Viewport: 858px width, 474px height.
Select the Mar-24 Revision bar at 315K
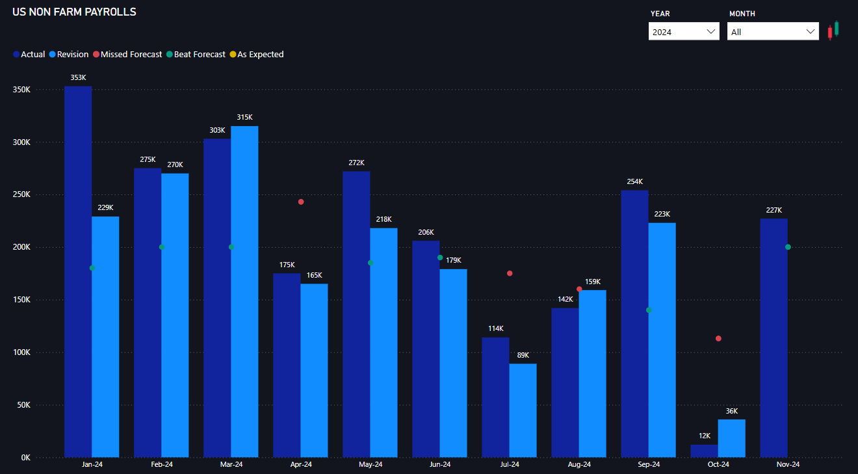244,291
